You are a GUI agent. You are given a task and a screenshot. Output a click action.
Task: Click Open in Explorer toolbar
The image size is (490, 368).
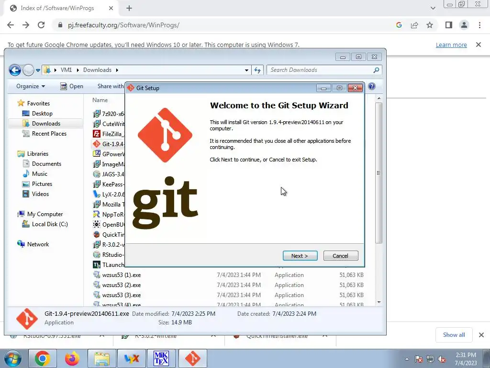[72, 86]
